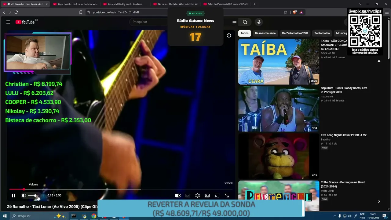Search by voice with the microphone

tap(259, 22)
